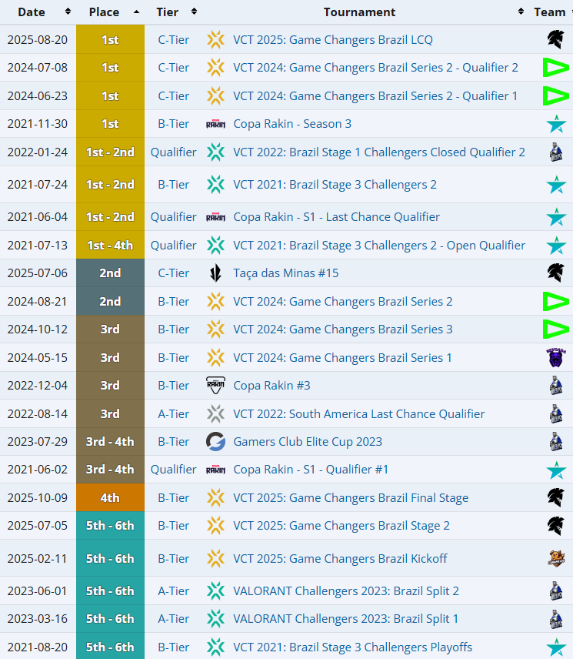The width and height of the screenshot is (573, 659).
Task: Sort table by Date column arrows
Action: tap(68, 12)
